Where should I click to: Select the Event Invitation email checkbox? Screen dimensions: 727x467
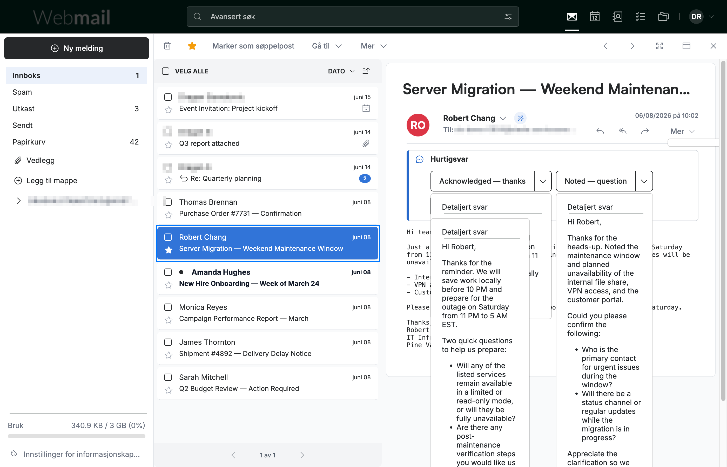click(168, 97)
